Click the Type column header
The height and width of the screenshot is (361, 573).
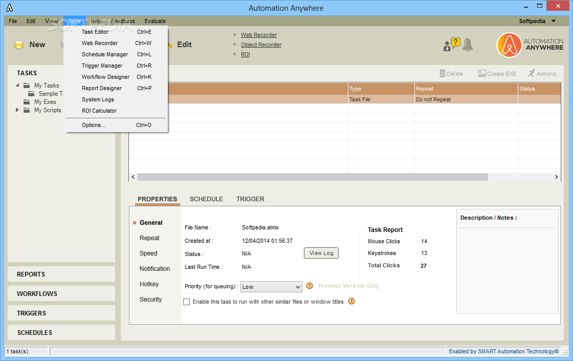coord(381,89)
